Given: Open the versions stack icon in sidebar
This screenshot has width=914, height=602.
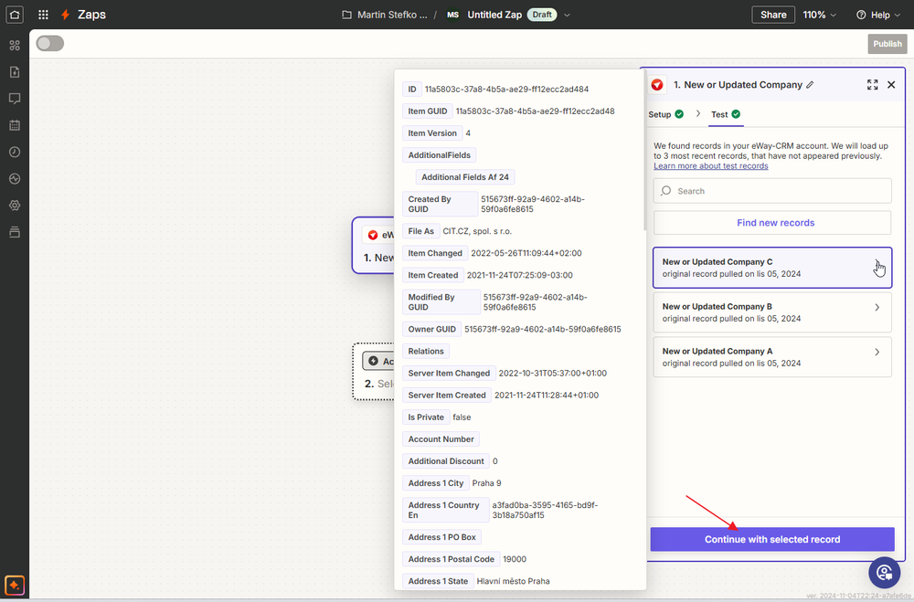Looking at the screenshot, I should (15, 232).
